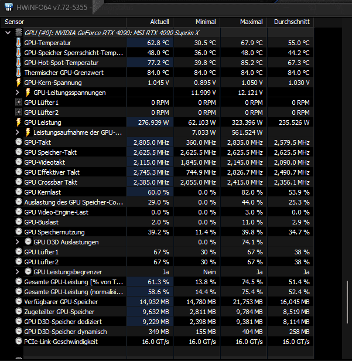Click the lightning icon of GPU-Leitungsspannungen
This screenshot has height=361, width=352.
28,93
